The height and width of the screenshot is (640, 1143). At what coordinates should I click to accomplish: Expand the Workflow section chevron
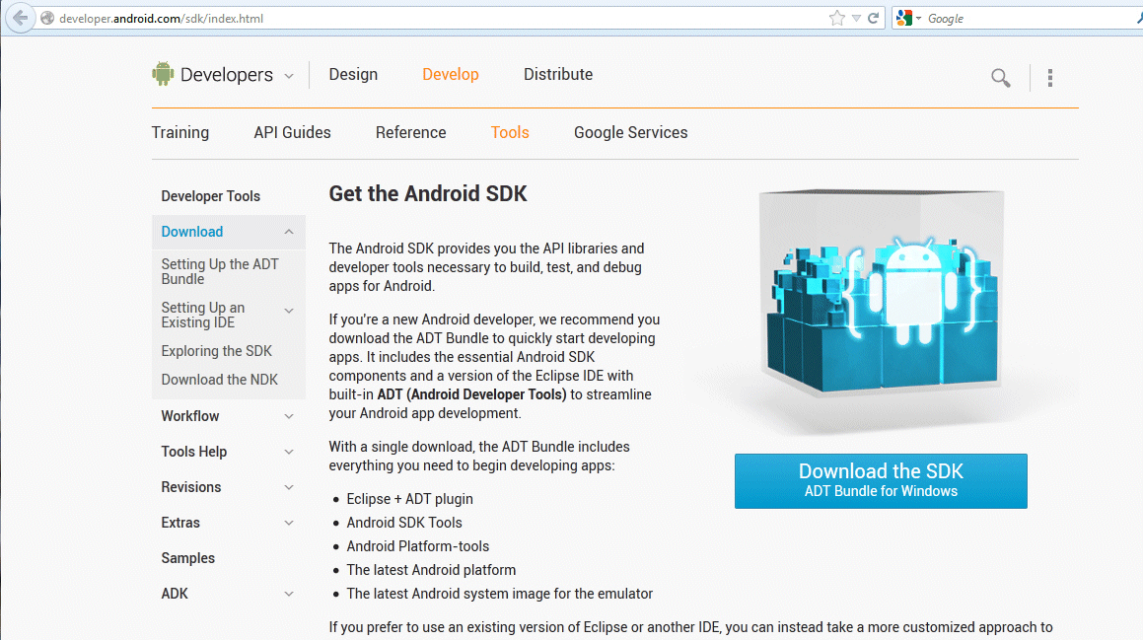point(289,416)
